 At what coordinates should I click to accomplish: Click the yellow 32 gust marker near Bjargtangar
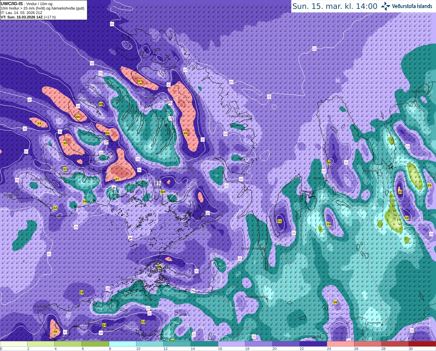point(55,208)
